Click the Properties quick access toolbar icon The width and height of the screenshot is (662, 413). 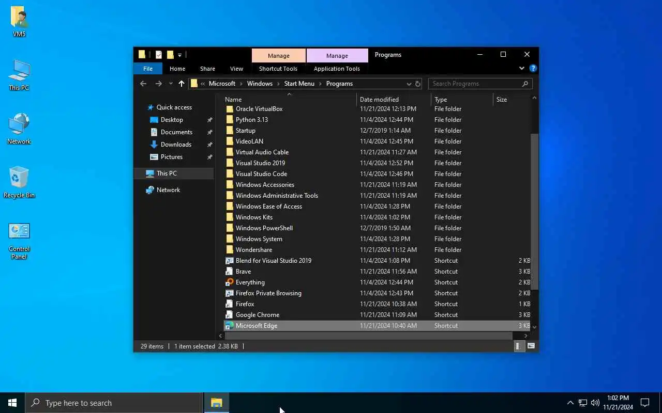(x=159, y=55)
